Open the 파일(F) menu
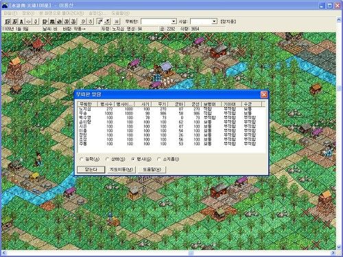Image resolution: width=343 pixels, height=257 pixels. [10, 13]
